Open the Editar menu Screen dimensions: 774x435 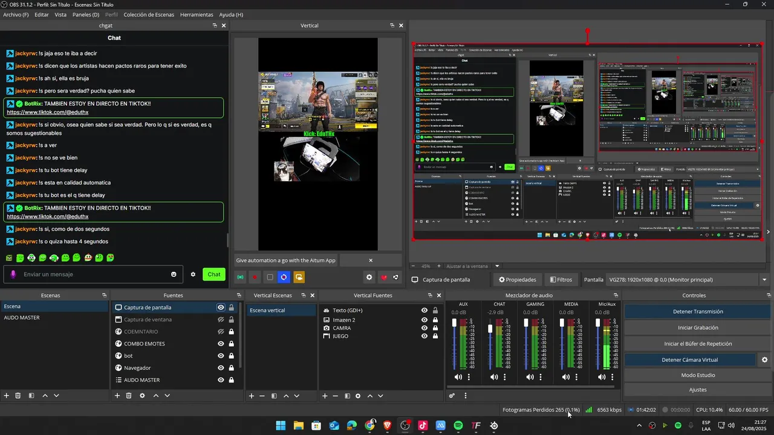pos(42,14)
